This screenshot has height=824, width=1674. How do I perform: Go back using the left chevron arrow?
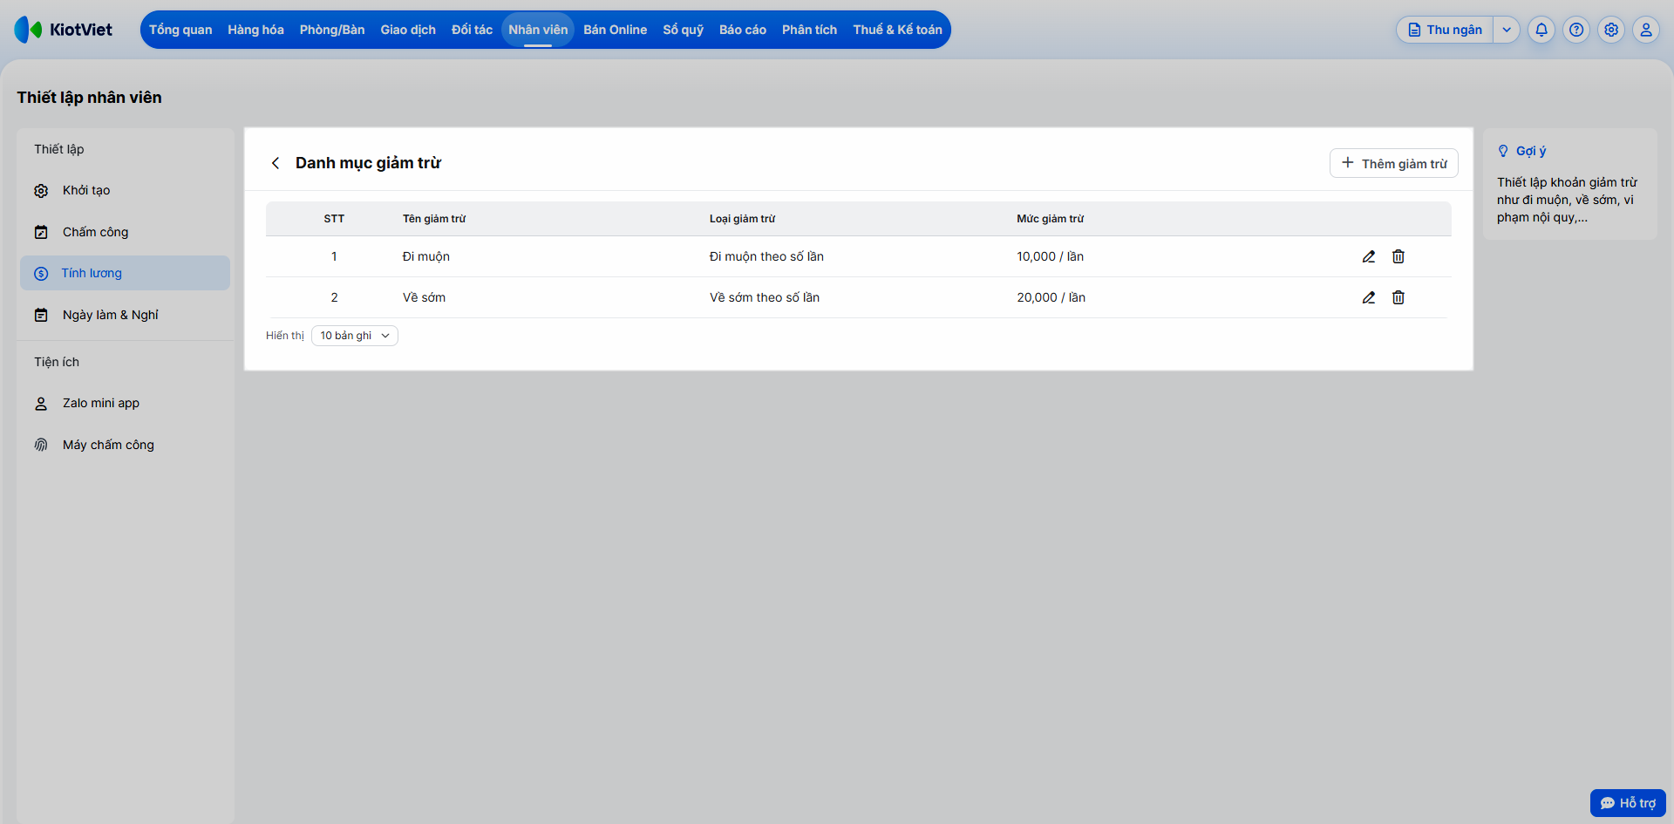[x=276, y=163]
